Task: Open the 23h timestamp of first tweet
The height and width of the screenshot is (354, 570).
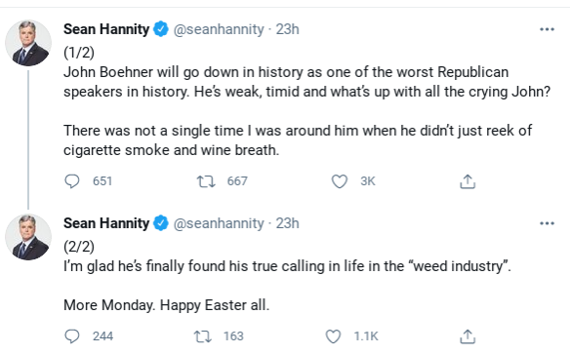Action: pyautogui.click(x=287, y=29)
